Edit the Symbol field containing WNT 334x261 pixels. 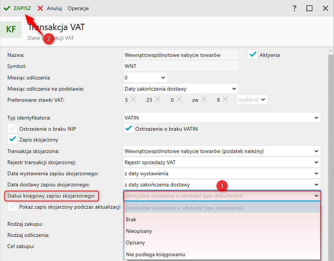click(x=181, y=66)
